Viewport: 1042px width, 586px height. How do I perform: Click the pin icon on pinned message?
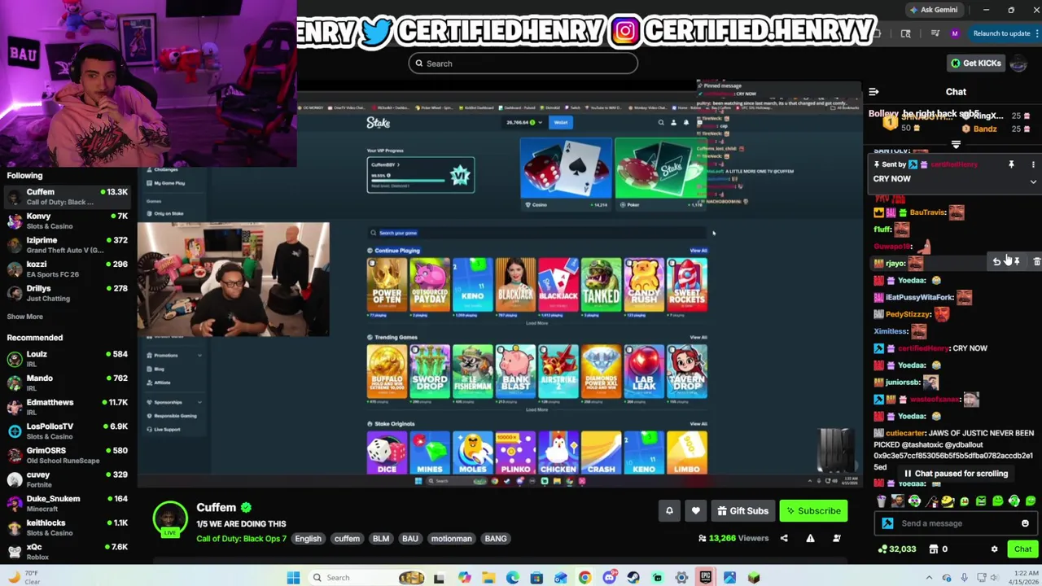[x=1011, y=164]
